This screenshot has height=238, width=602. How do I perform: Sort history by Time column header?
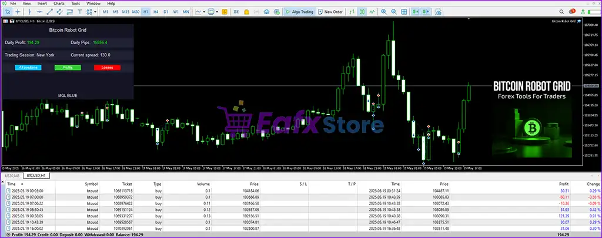tap(11, 185)
